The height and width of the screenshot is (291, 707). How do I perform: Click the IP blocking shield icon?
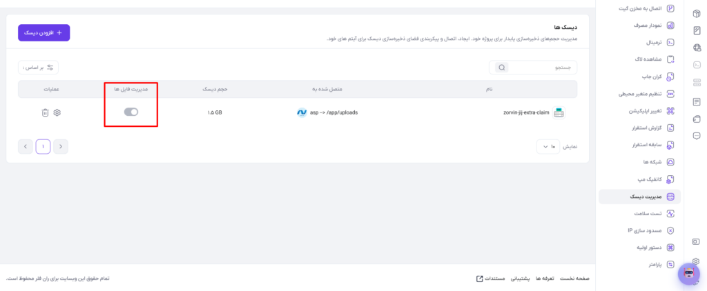(x=670, y=230)
